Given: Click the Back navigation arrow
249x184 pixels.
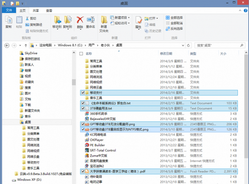Looking at the screenshot, I should coord(7,45).
